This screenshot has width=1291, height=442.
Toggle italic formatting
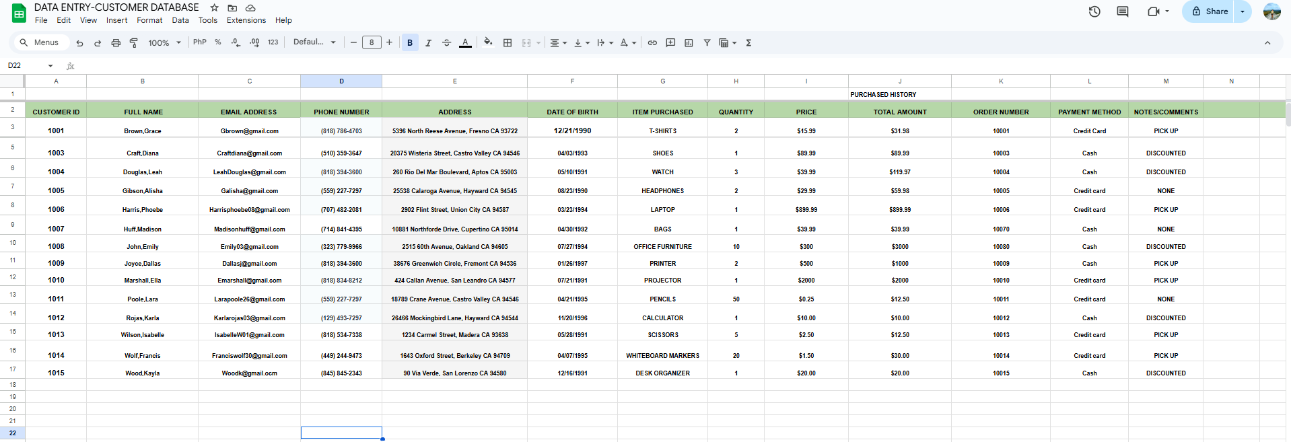click(x=428, y=42)
